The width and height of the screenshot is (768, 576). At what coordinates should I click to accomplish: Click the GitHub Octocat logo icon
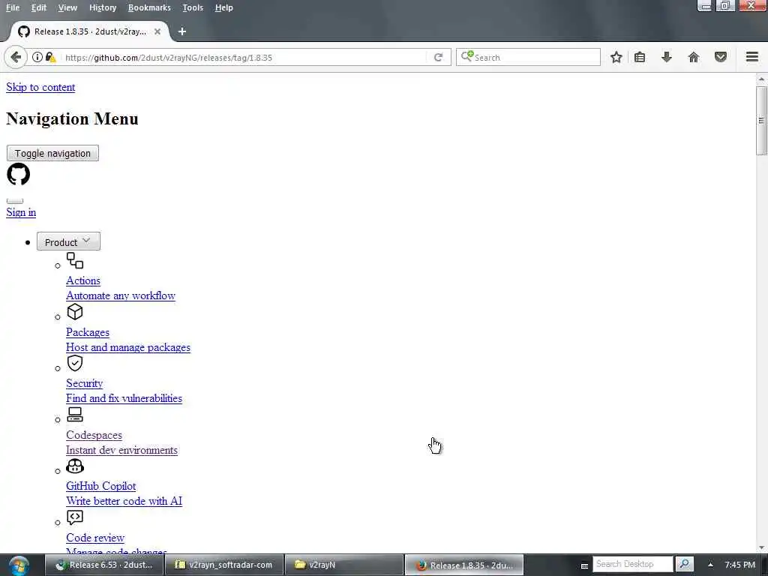click(x=18, y=174)
